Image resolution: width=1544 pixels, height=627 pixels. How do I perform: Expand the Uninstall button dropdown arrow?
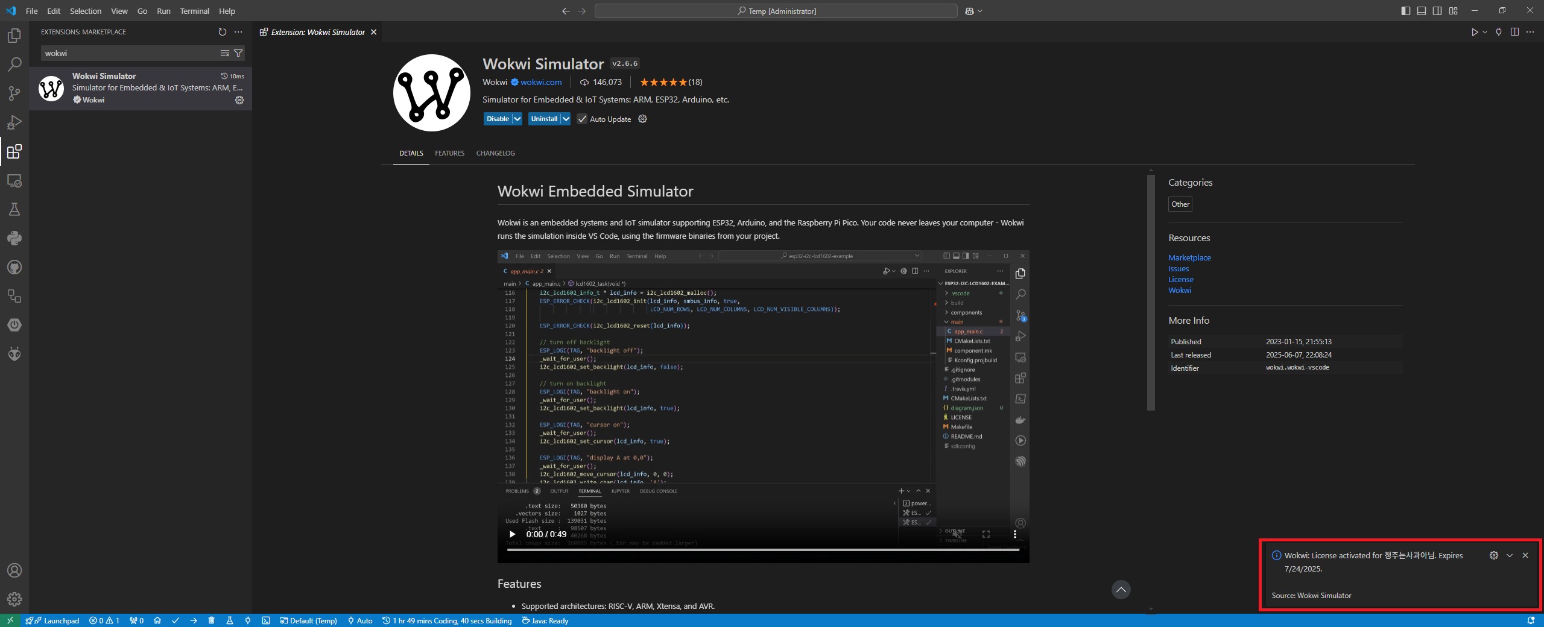[566, 119]
